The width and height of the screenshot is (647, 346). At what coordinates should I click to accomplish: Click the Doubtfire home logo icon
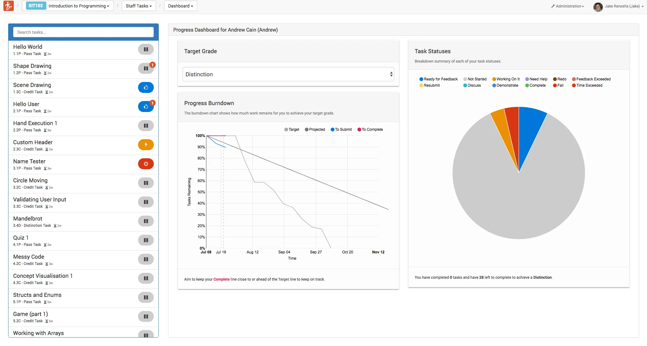[8, 6]
